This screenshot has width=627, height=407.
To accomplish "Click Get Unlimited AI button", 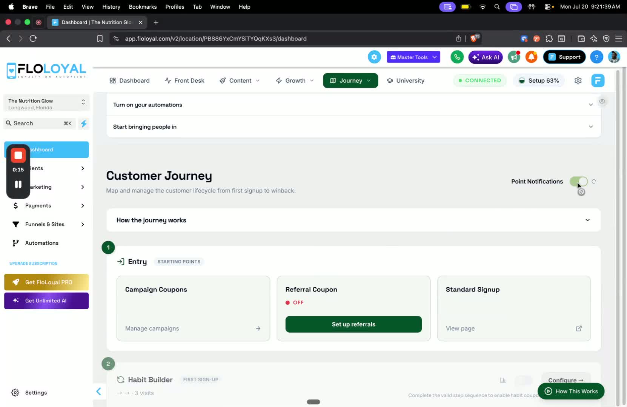I will pos(46,301).
